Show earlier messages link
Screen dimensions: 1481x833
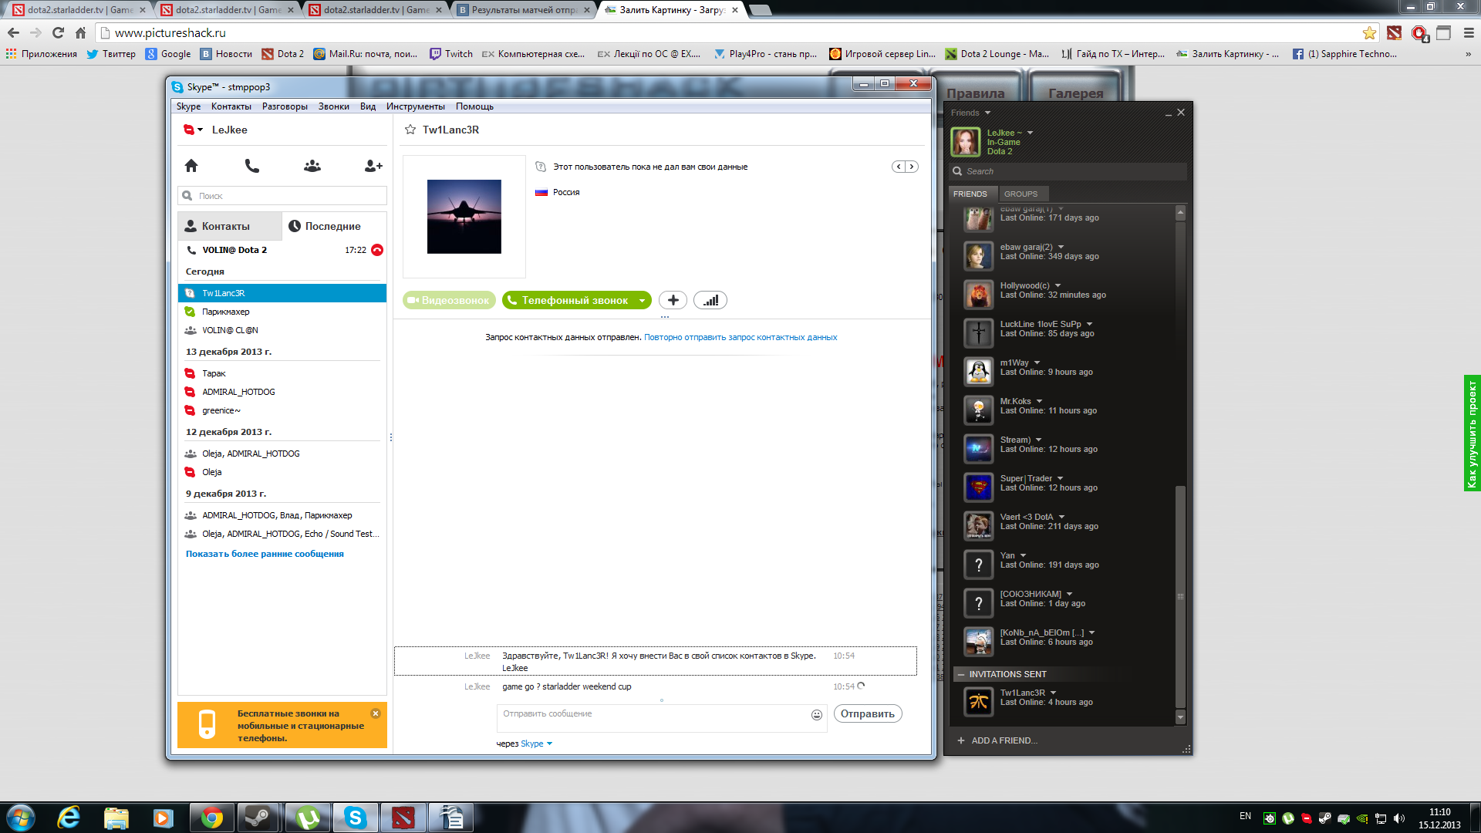(265, 554)
